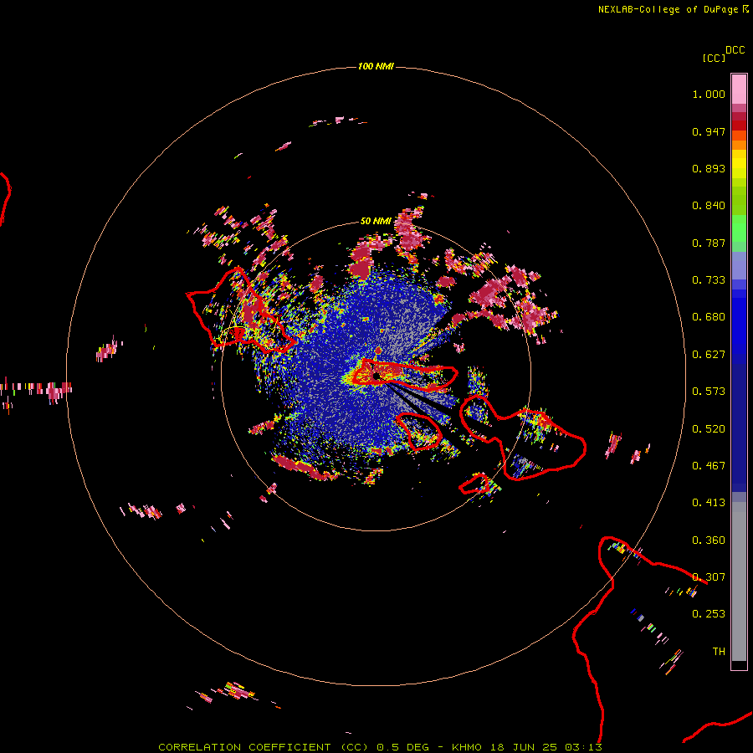Click the 0.253 scale value

click(x=709, y=614)
